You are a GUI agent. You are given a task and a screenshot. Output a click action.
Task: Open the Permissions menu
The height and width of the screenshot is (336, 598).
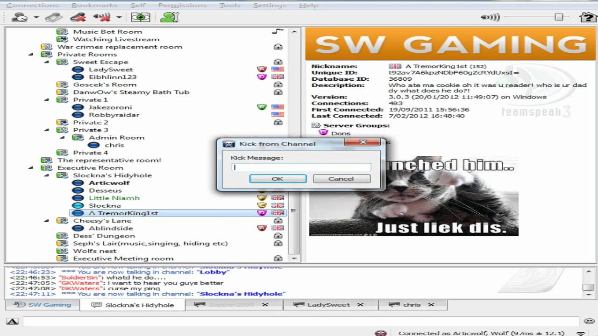pyautogui.click(x=182, y=6)
